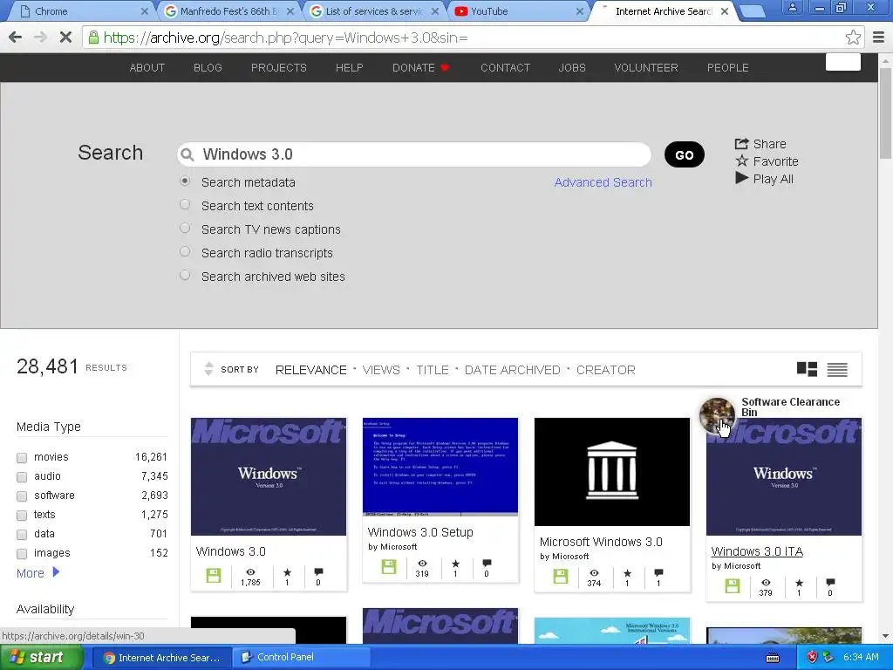Check the software media type filter

[x=22, y=496]
